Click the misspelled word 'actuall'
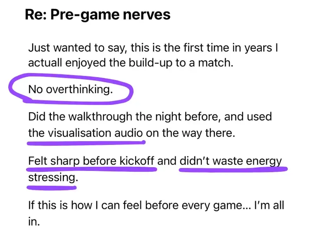Screen dimensions: 310x232 [x=45, y=63]
